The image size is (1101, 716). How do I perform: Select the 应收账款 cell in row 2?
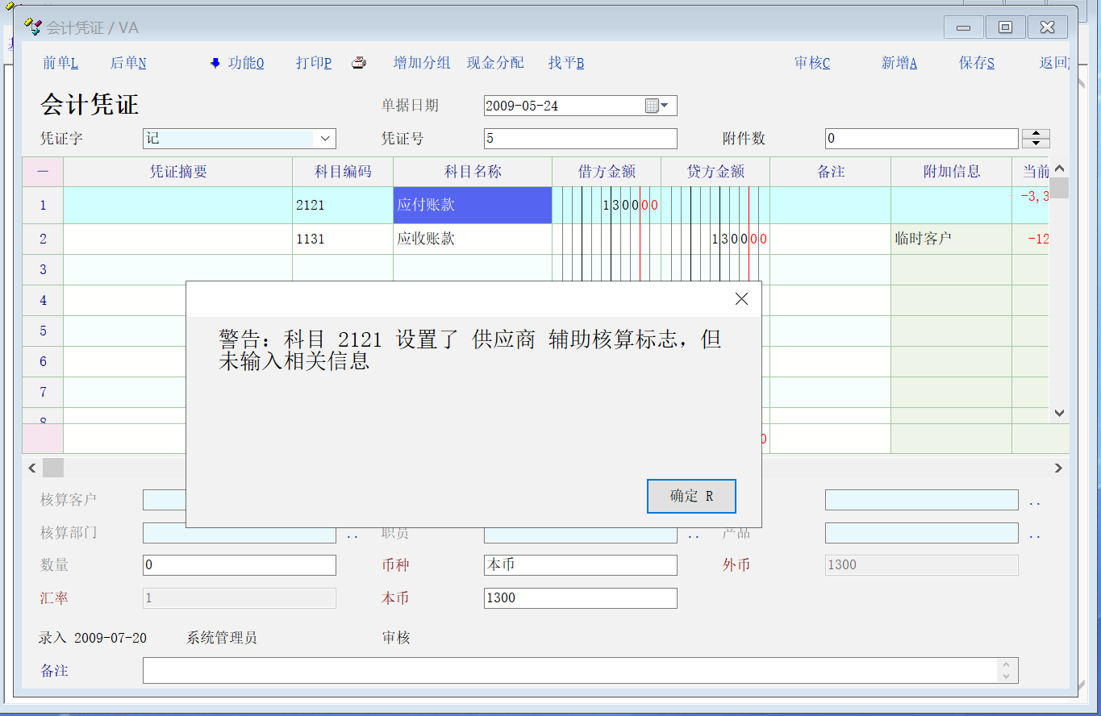473,239
